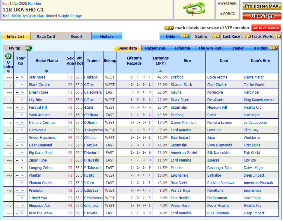Click Dear Diamond earnings 16.0M
Screen dimensions: 283x221
[x=162, y=145]
